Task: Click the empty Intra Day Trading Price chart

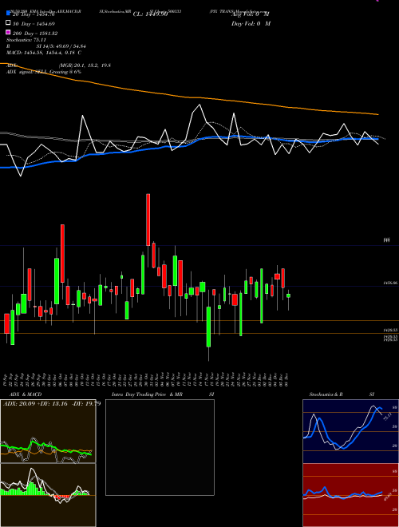Action: 160,447
